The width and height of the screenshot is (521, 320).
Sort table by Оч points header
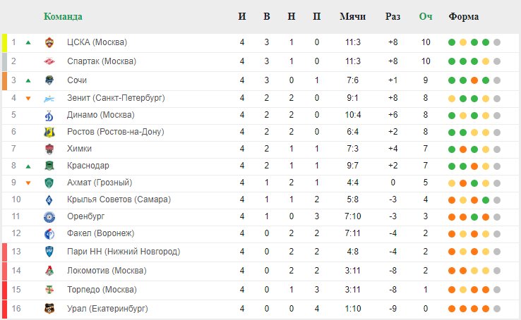pos(425,16)
